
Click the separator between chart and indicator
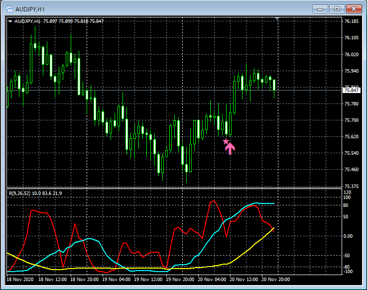coord(174,189)
